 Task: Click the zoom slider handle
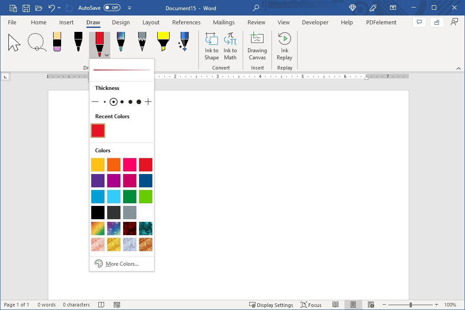(411, 305)
